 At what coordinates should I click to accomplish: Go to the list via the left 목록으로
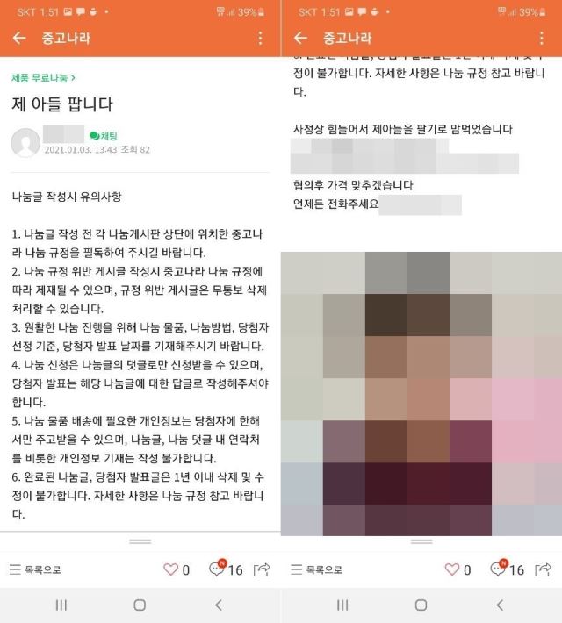(35, 569)
